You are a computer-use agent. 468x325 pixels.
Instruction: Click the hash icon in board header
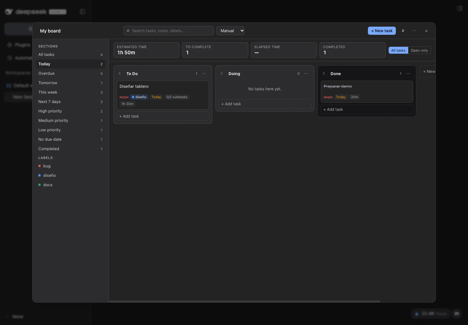[403, 31]
